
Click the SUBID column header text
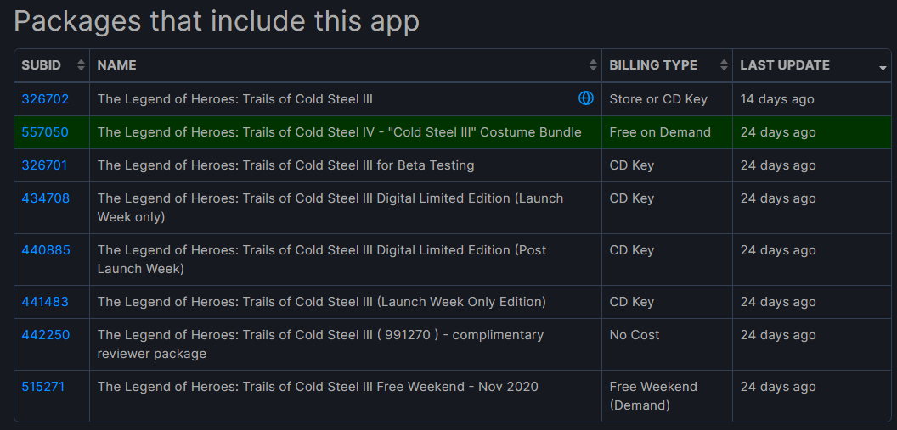click(x=41, y=65)
